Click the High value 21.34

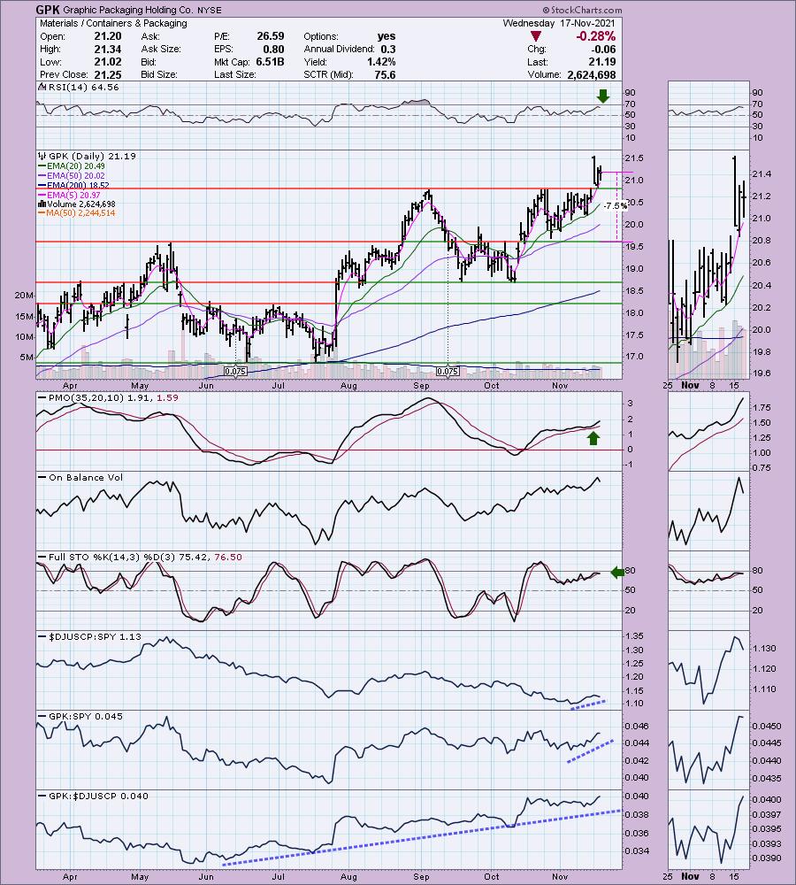[x=107, y=49]
